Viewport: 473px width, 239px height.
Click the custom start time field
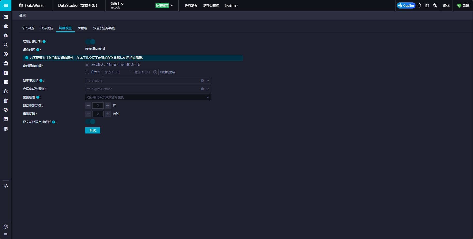point(116,72)
